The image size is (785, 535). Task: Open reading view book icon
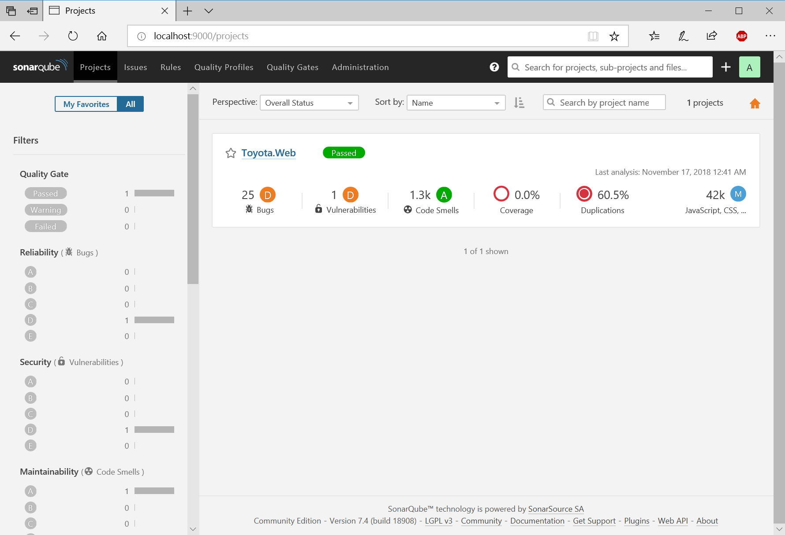(593, 36)
